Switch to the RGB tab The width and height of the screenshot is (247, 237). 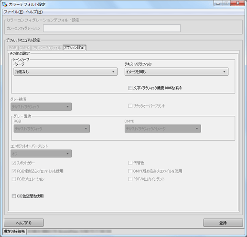tap(13, 48)
